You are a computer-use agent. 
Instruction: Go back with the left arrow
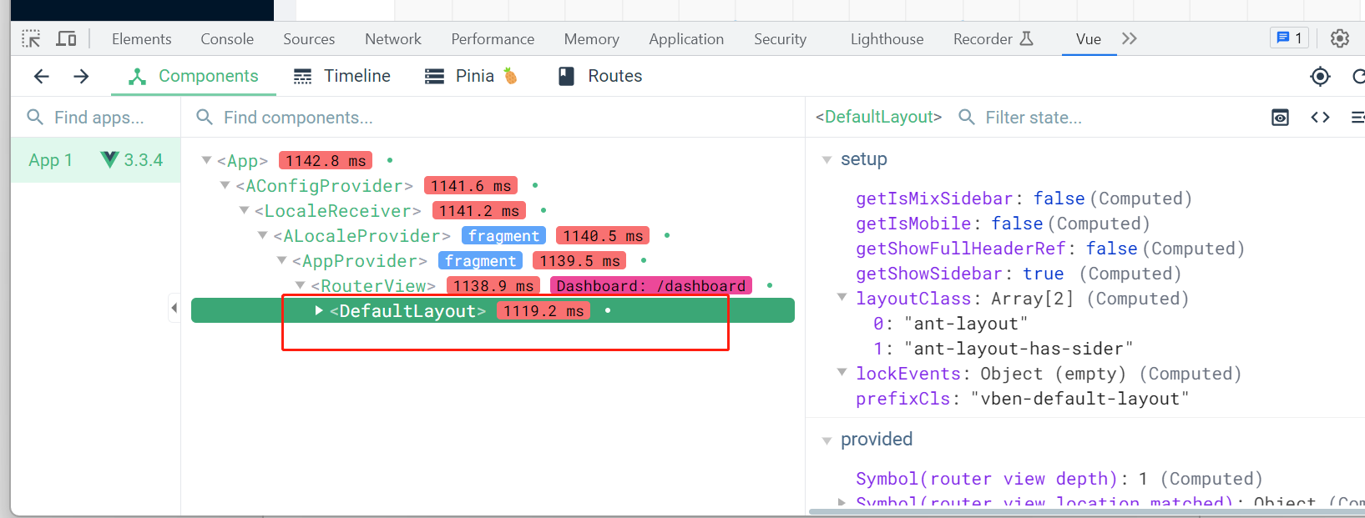41,77
